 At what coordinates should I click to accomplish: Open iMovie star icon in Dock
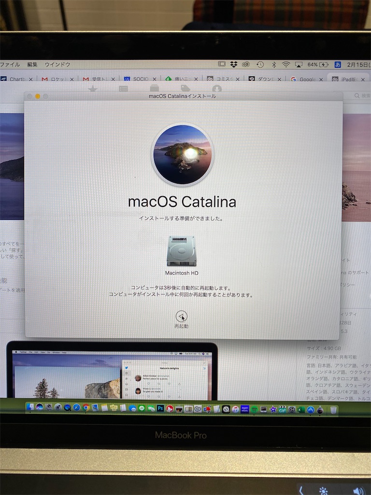(273, 409)
